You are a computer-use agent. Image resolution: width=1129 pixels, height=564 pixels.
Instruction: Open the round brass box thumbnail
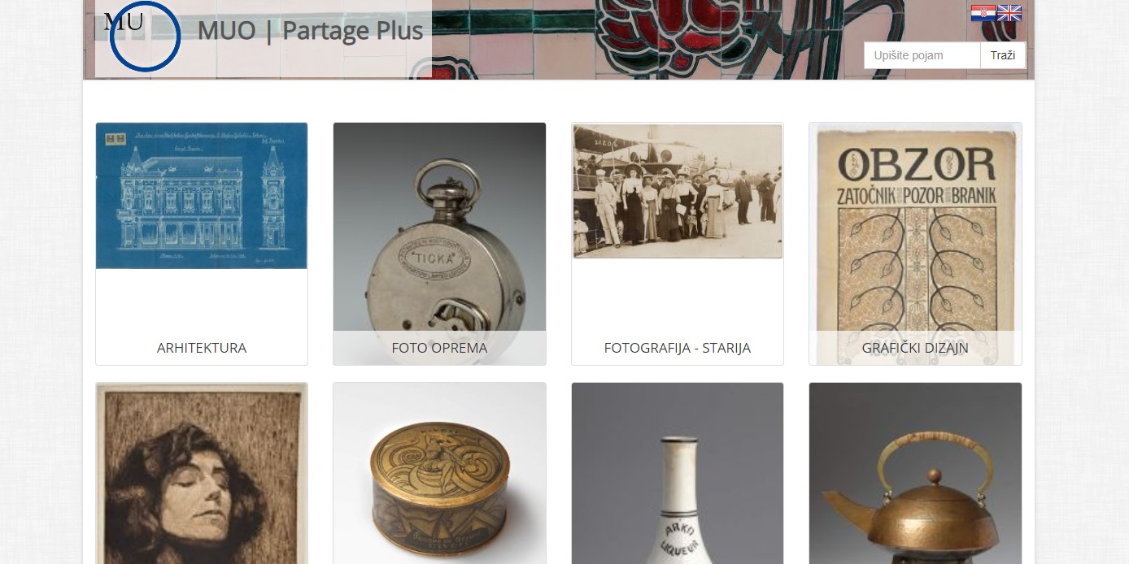click(x=439, y=473)
